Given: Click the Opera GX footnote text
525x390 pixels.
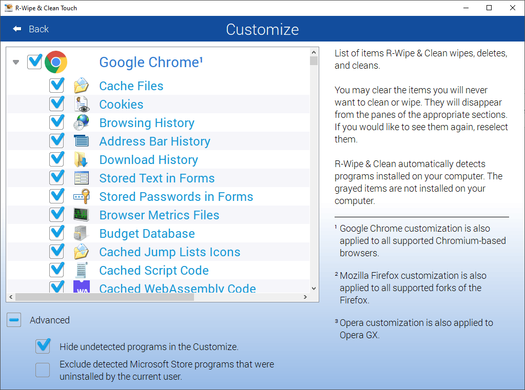Looking at the screenshot, I should pos(414,329).
